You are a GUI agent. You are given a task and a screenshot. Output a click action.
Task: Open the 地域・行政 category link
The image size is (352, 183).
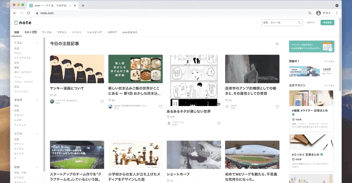tap(20, 173)
